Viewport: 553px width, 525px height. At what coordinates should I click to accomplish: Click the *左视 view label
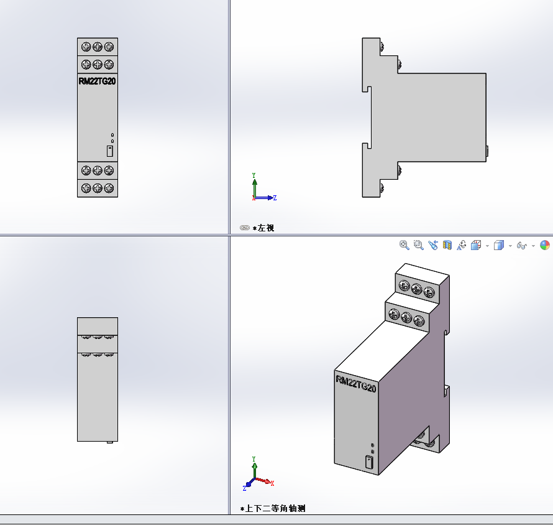pos(263,228)
